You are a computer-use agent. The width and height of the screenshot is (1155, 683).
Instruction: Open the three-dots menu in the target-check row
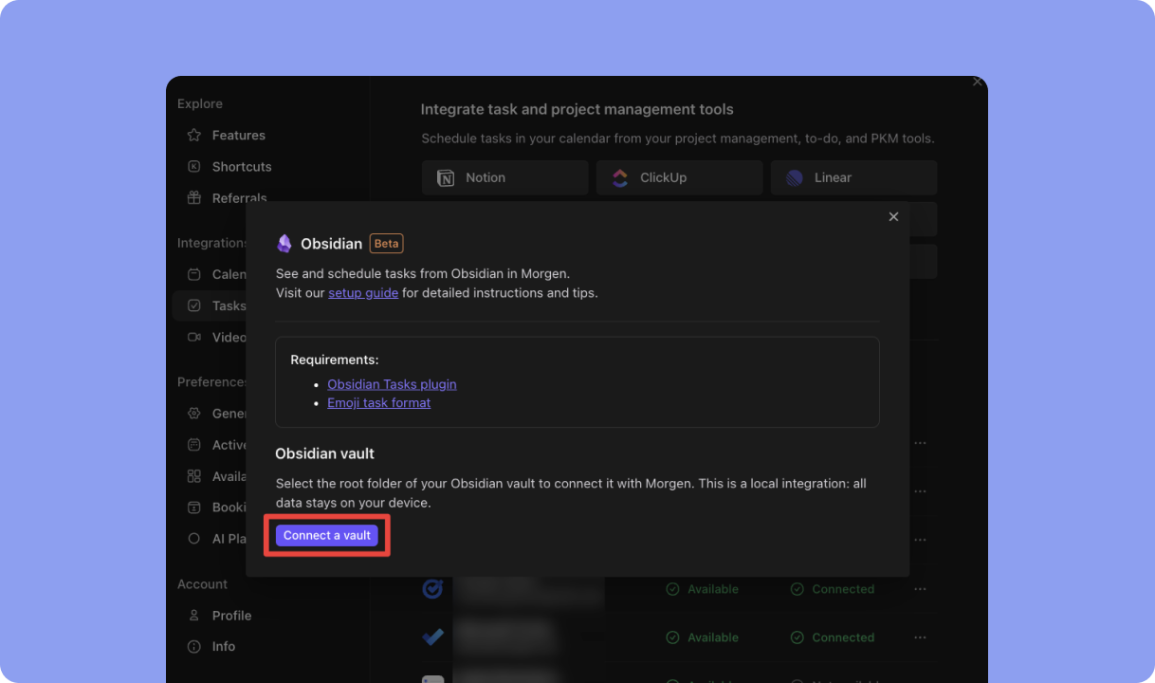coord(920,589)
